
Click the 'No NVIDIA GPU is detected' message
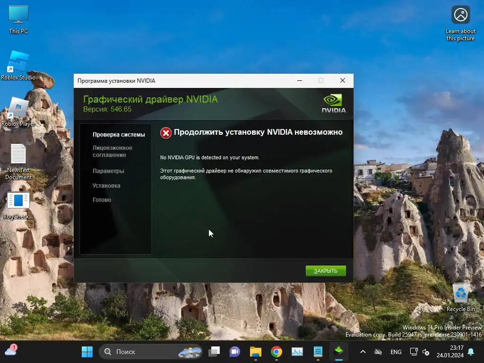click(x=209, y=157)
